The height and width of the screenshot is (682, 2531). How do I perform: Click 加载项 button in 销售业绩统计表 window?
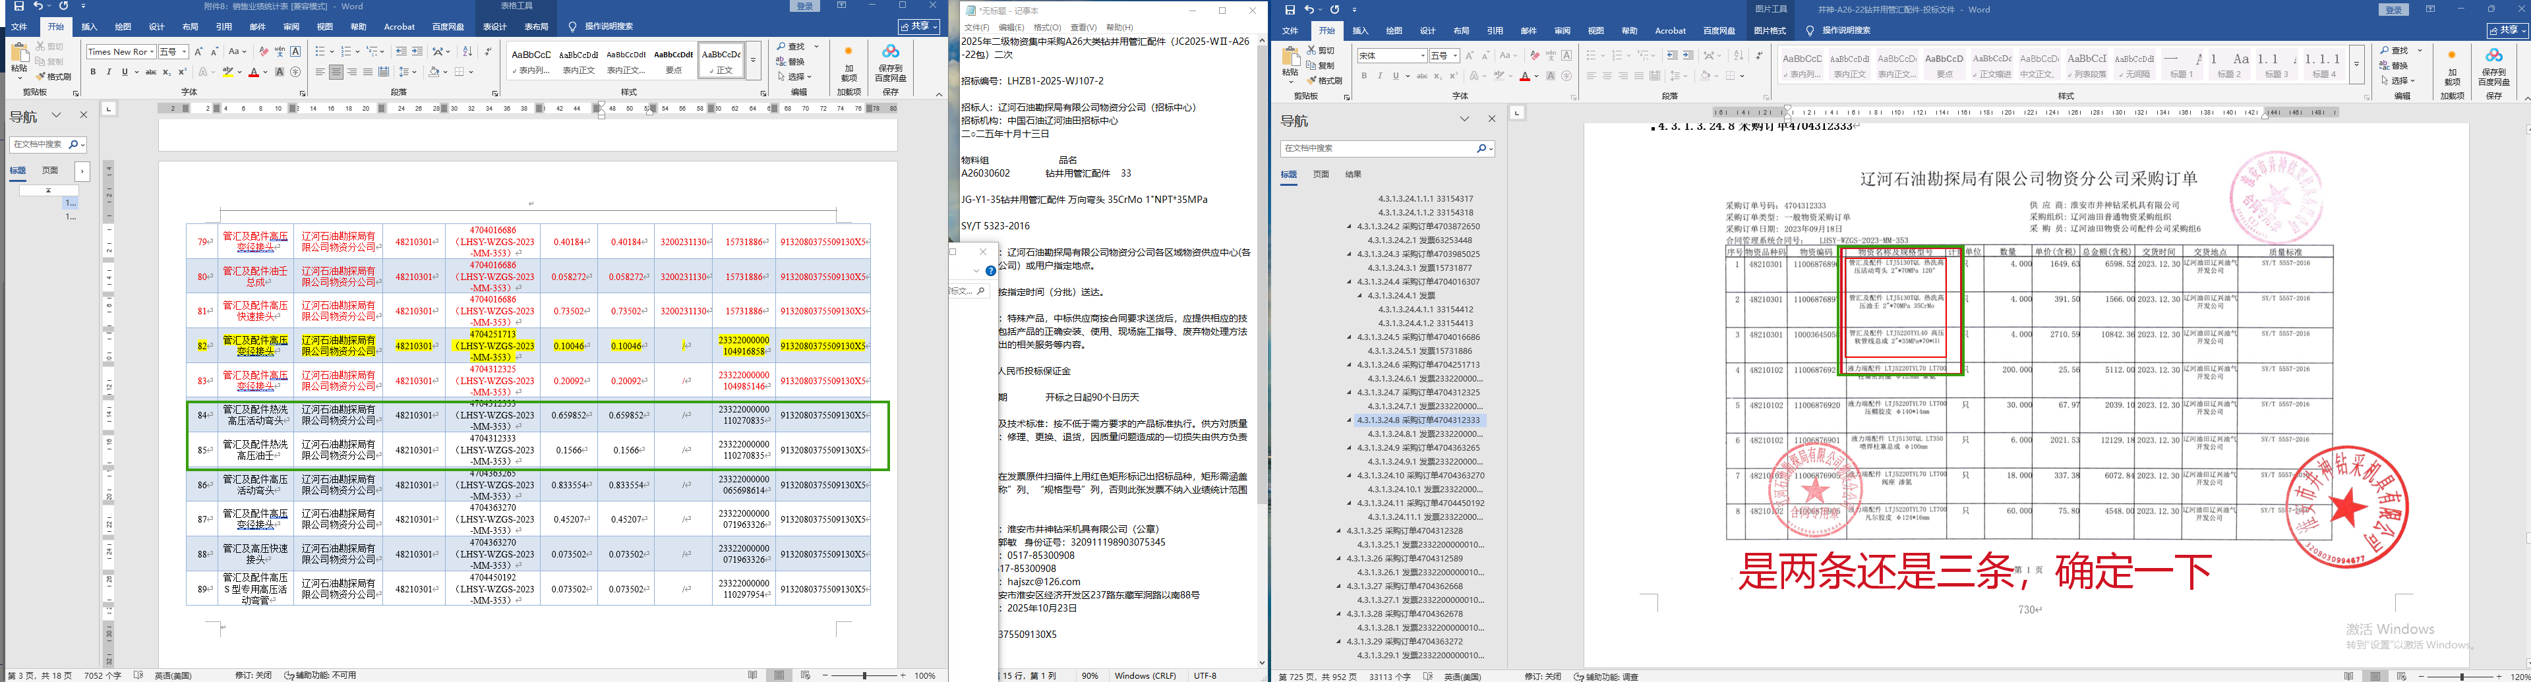pyautogui.click(x=849, y=64)
